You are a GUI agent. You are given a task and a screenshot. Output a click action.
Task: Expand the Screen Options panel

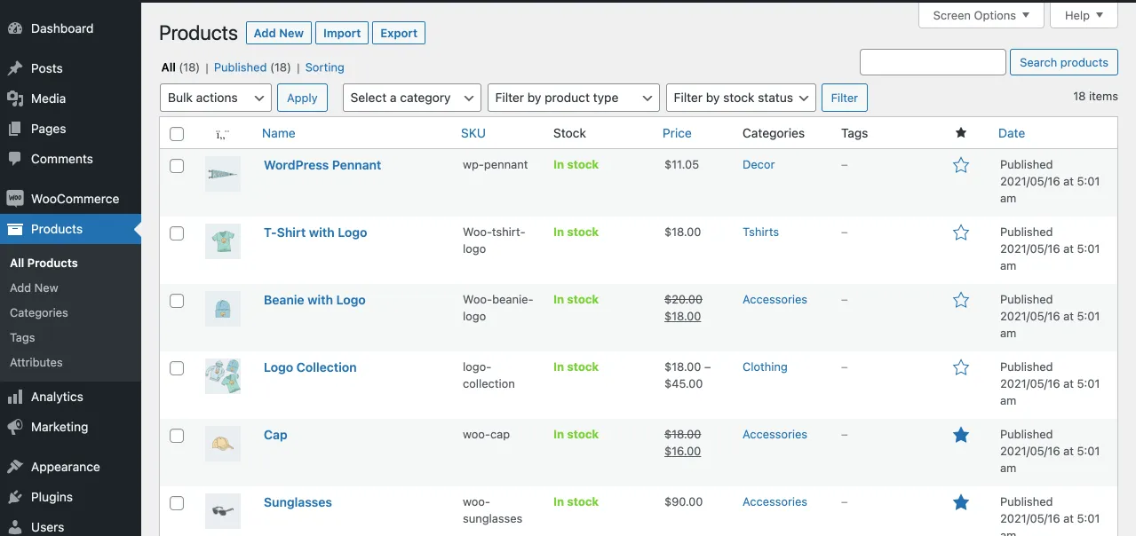pos(981,15)
